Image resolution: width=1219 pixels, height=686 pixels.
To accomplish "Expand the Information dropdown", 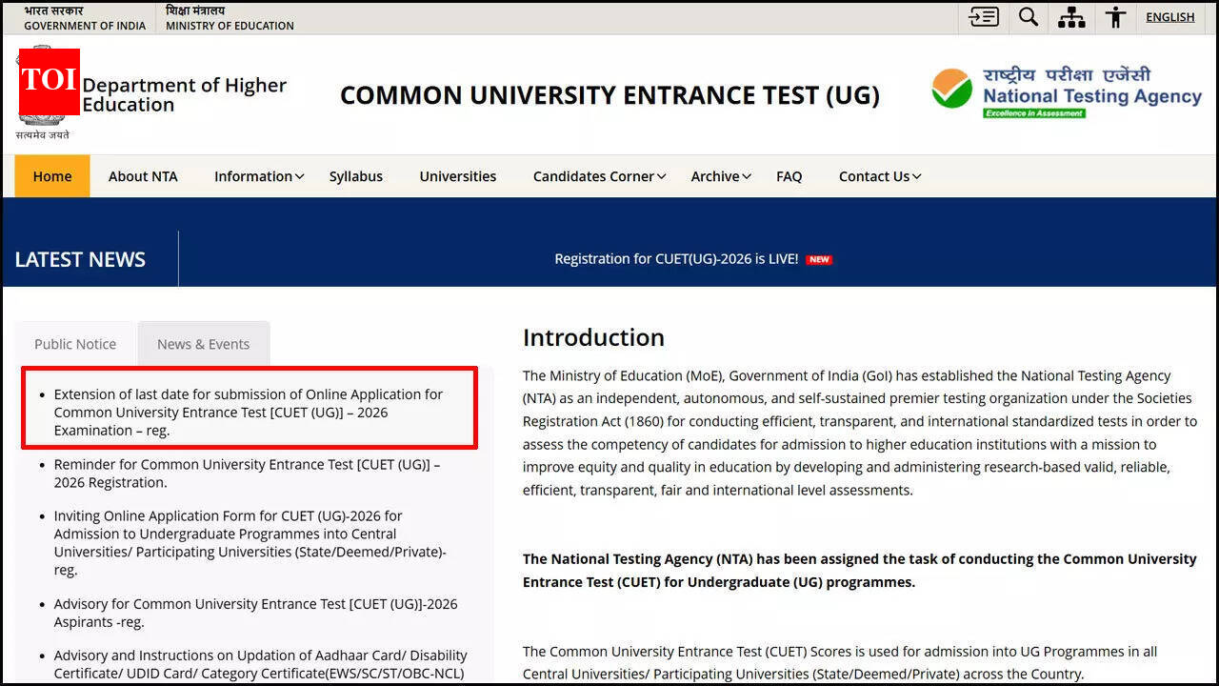I will [x=253, y=176].
